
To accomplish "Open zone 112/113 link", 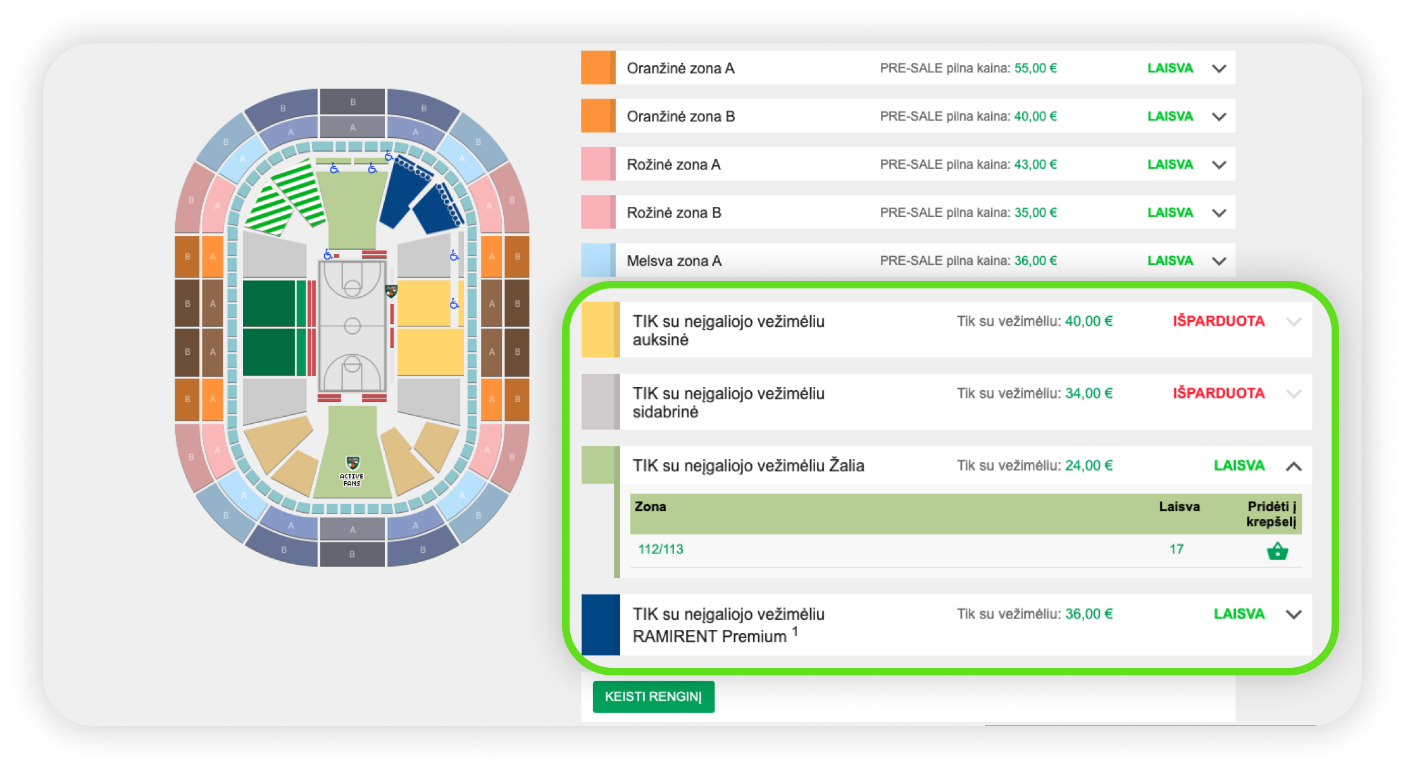I will coord(660,549).
